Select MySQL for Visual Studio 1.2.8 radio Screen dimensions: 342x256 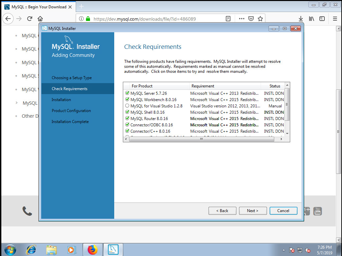127,106
